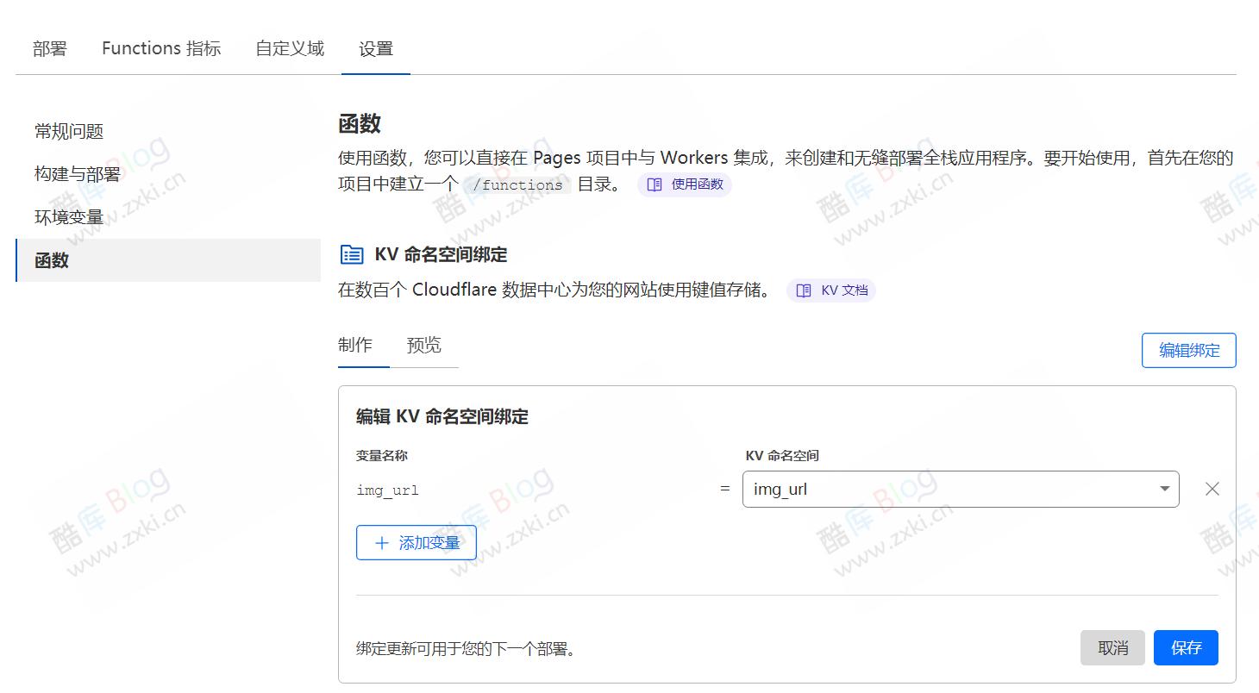Select 环境变量 in the sidebar
Screen dimensions: 1259x693
click(x=67, y=216)
